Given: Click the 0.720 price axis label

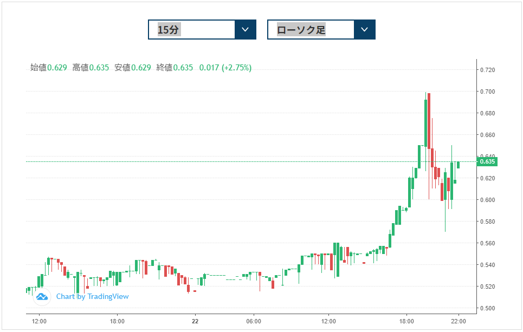Looking at the screenshot, I should pos(487,70).
